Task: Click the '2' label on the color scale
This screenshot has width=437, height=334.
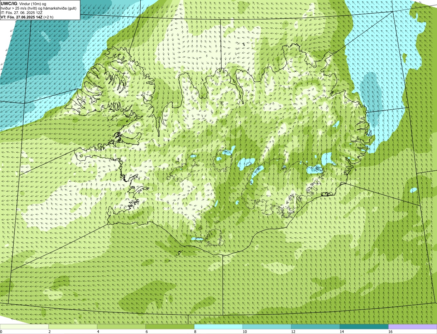Action: [x=50, y=332]
